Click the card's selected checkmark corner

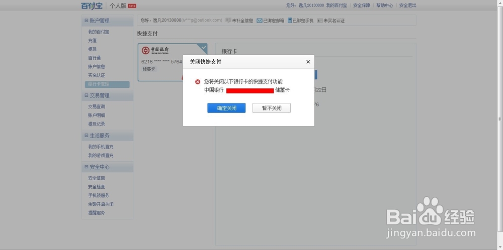pyautogui.click(x=203, y=48)
